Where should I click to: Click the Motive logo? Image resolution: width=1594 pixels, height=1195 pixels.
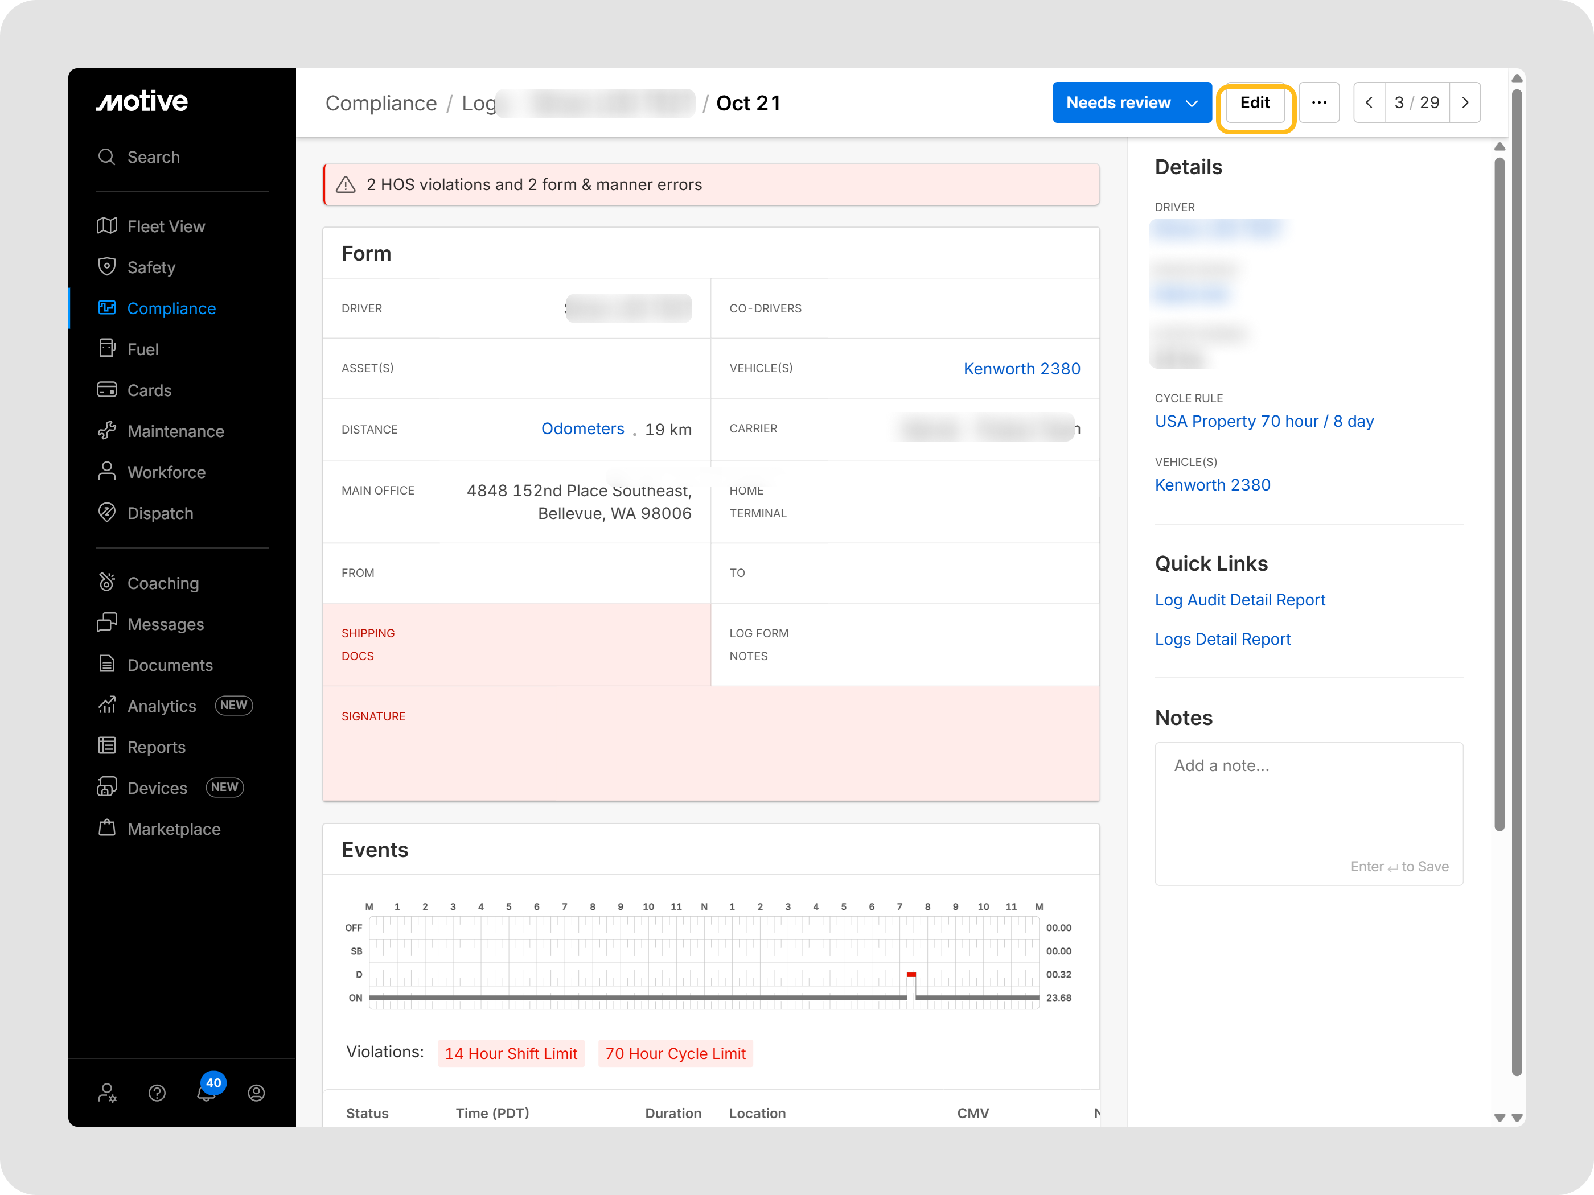point(142,101)
